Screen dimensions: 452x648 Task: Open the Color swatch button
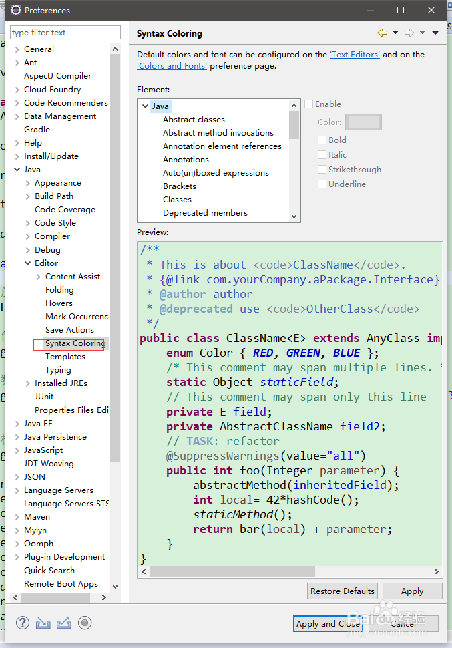363,122
